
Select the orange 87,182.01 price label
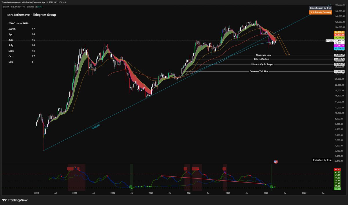[339, 32]
